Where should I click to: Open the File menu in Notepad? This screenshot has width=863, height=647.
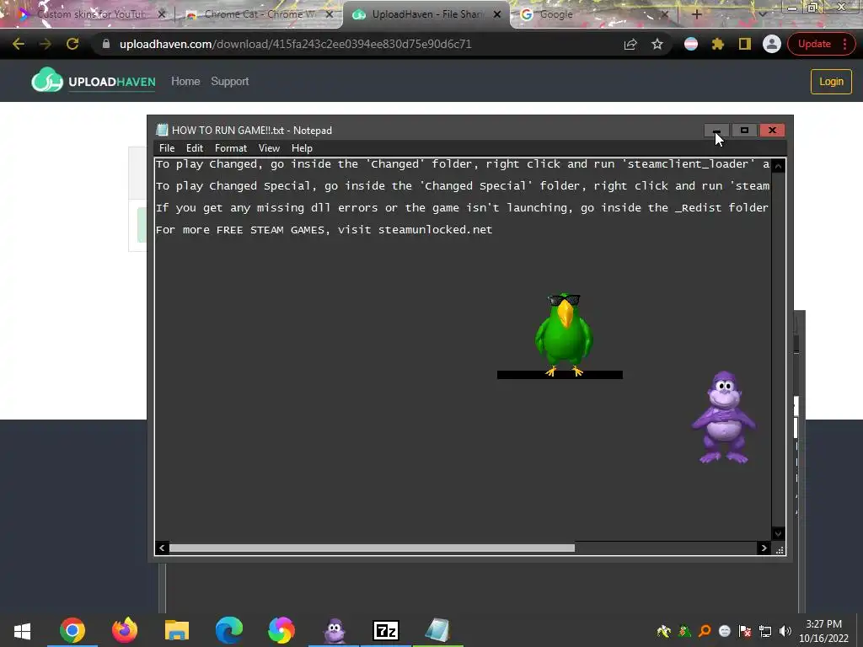(167, 148)
